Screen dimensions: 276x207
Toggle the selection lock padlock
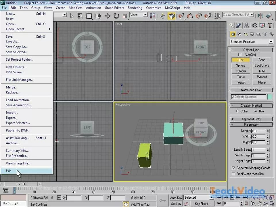[52, 198]
